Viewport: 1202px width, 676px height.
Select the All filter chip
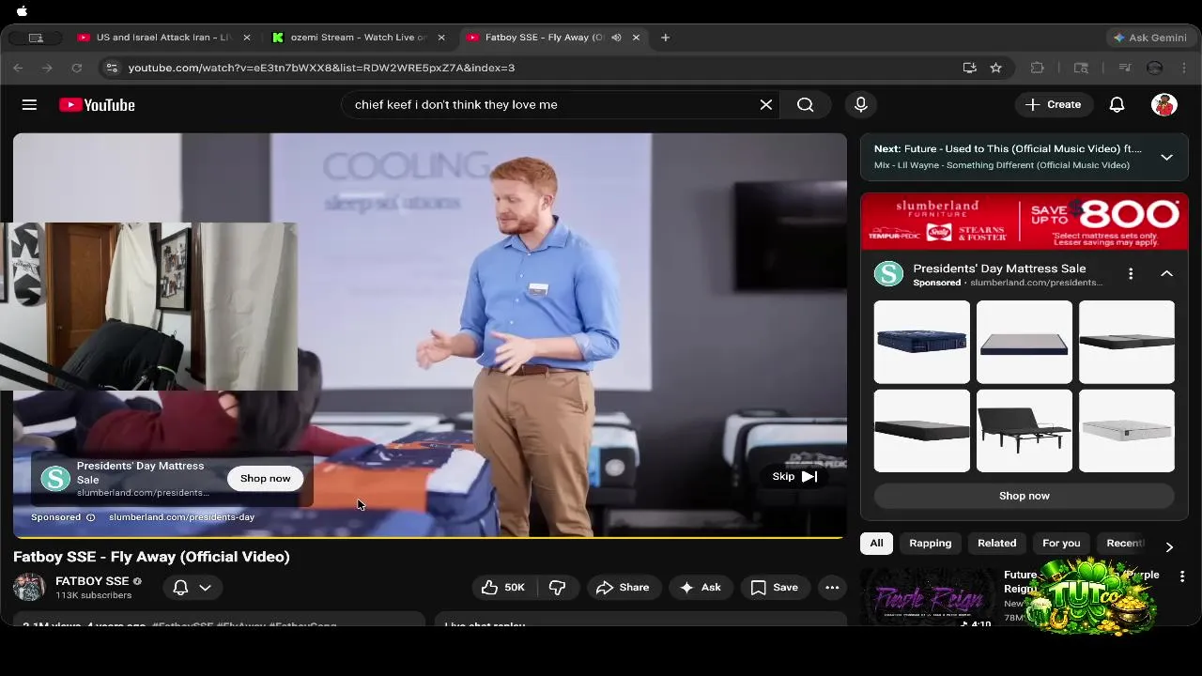pyautogui.click(x=876, y=544)
